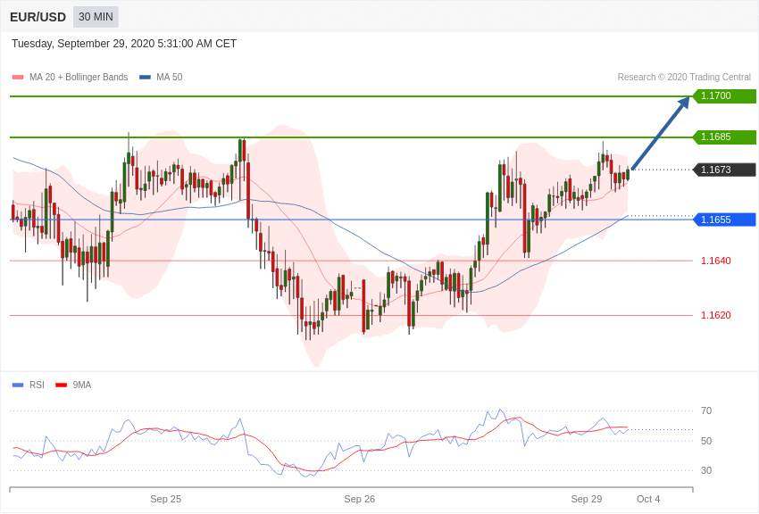Click the 'Oct 4' date axis label

tap(648, 499)
